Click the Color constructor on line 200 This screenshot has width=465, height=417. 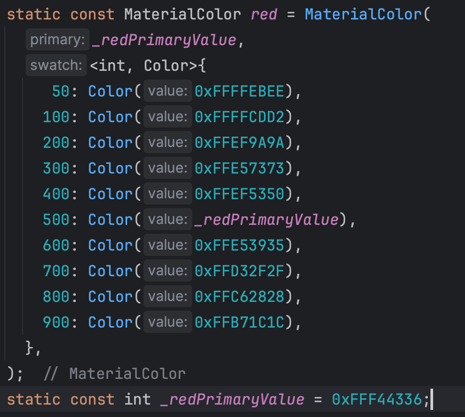[109, 142]
